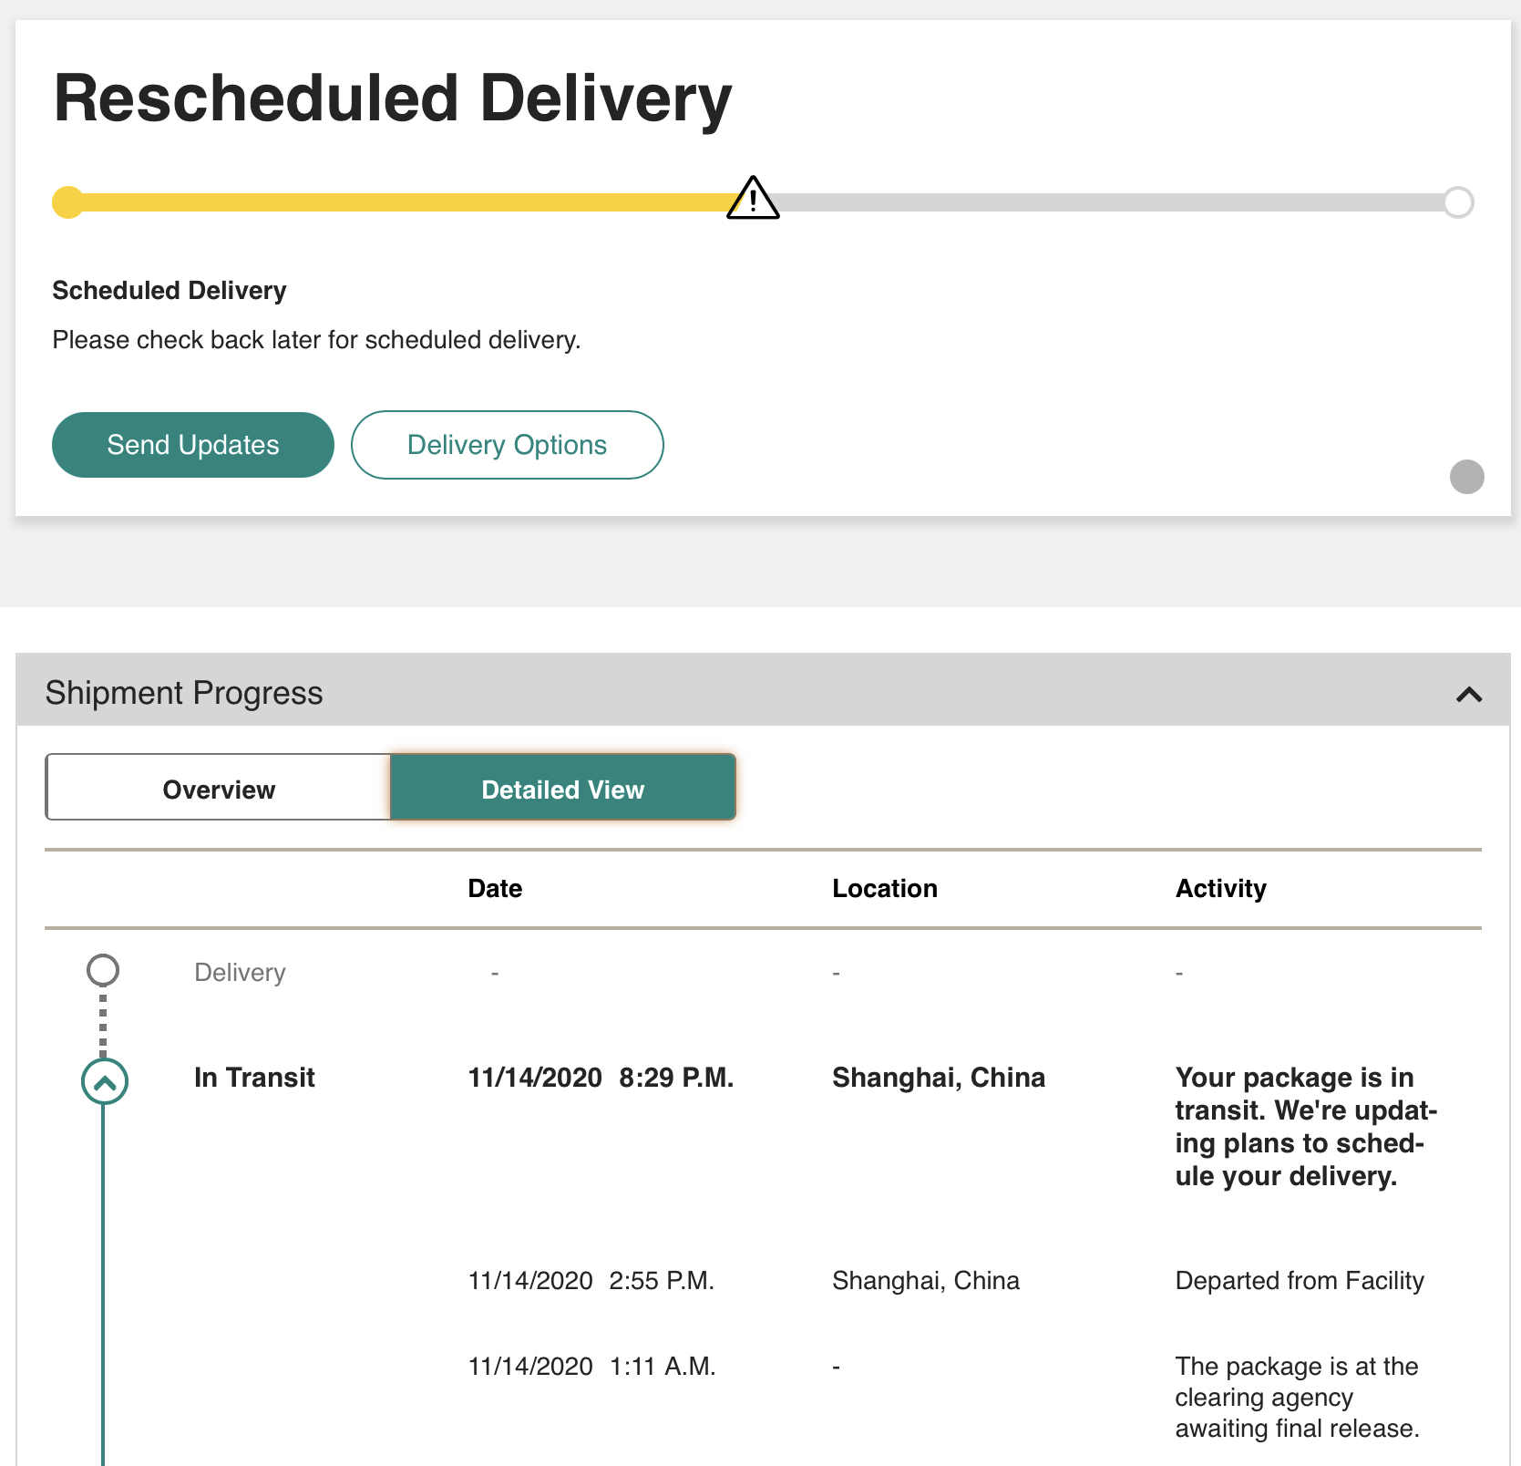Click the hollow Delivery status circle

click(103, 970)
